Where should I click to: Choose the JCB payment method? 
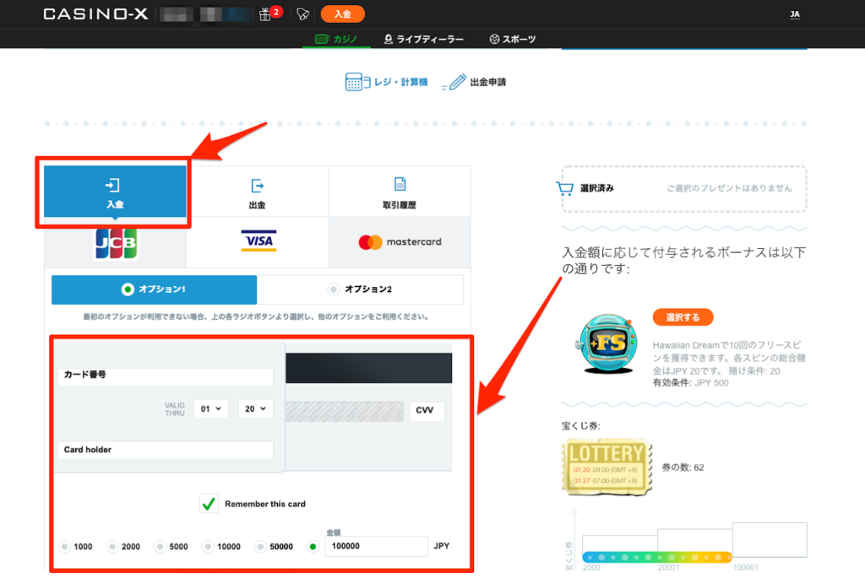tap(115, 242)
